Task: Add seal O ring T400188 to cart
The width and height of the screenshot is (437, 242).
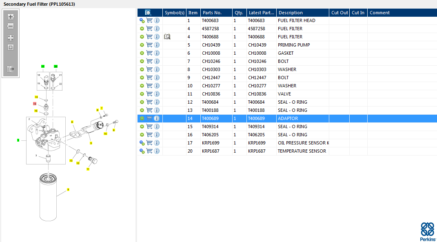Action: pyautogui.click(x=149, y=110)
